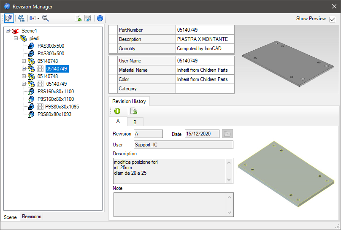Click the Description scrollbar down arrow
341x230 pixels.
coord(230,179)
